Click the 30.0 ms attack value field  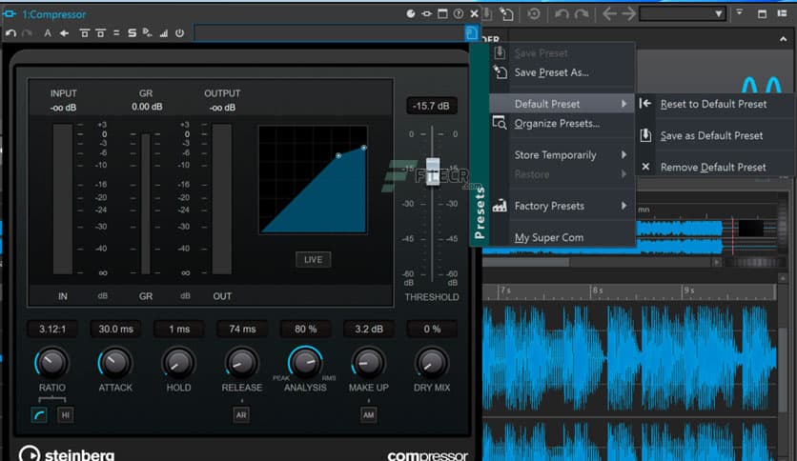[116, 329]
